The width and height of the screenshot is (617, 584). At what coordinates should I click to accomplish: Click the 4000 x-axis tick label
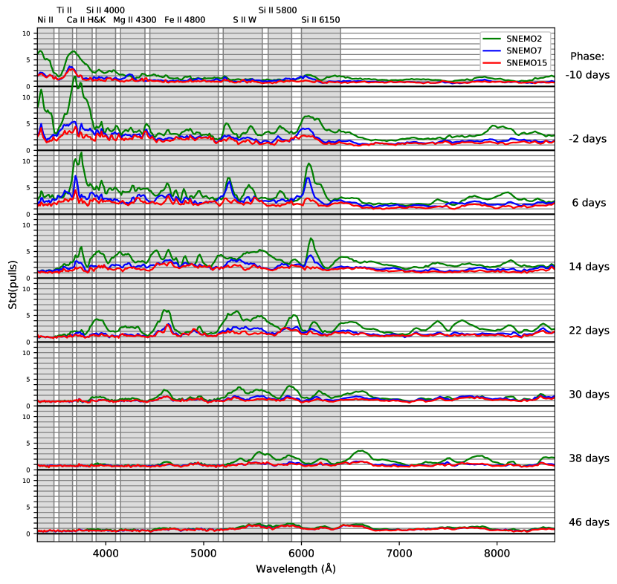click(x=106, y=554)
